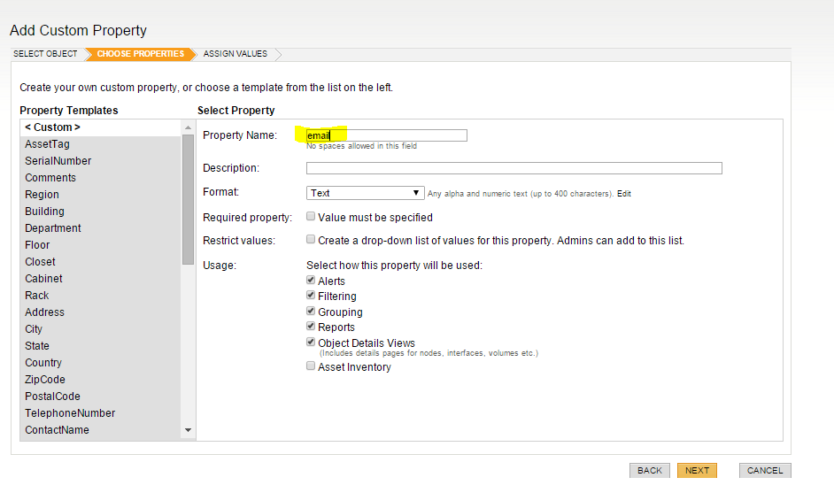Select the SerialNumber template
The image size is (834, 493).
[x=101, y=161]
